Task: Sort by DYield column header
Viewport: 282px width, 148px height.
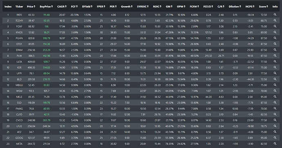Action: coord(87,7)
